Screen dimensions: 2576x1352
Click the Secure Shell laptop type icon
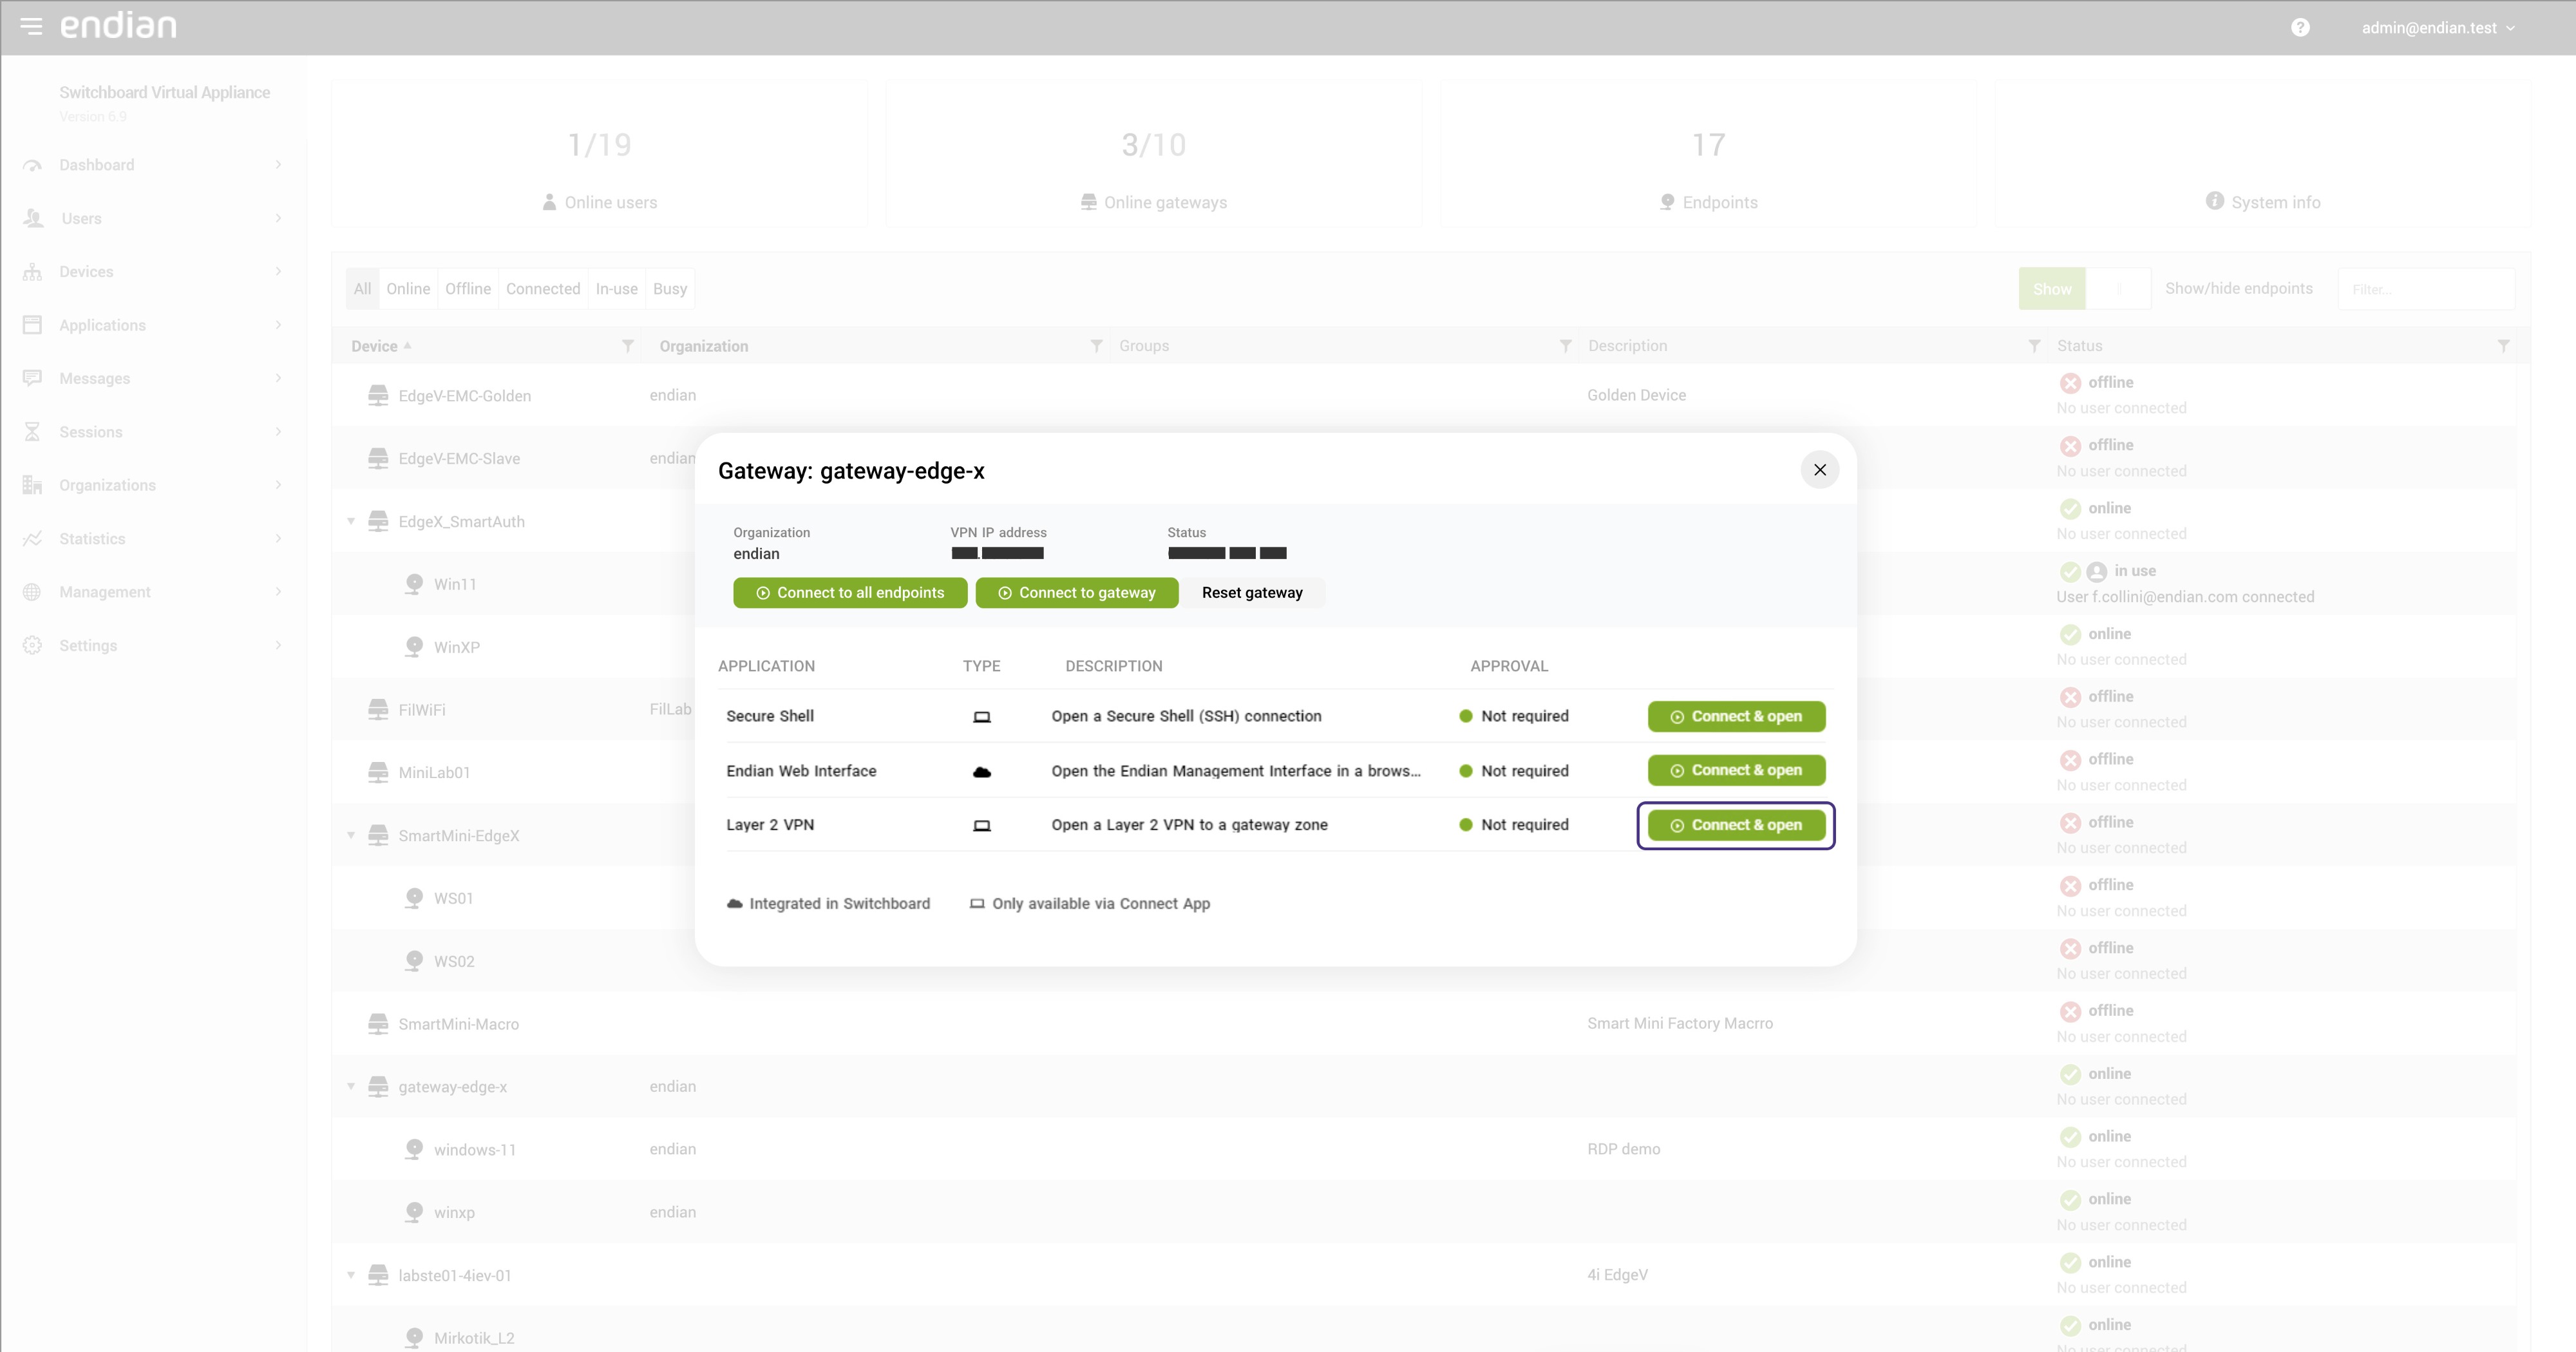[982, 717]
